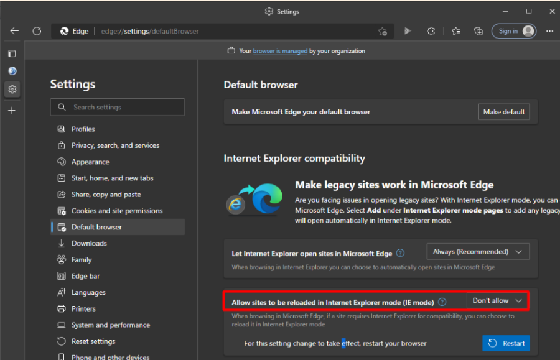The image size is (560, 360).
Task: Add this page to favorites via star icon
Action: coord(383,31)
